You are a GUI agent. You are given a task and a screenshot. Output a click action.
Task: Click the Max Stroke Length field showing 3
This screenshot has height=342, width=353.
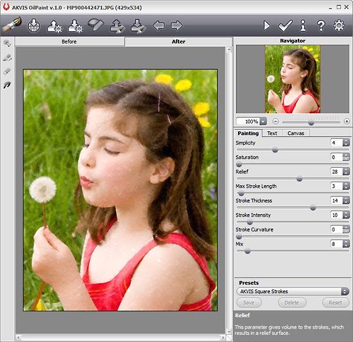coord(336,186)
